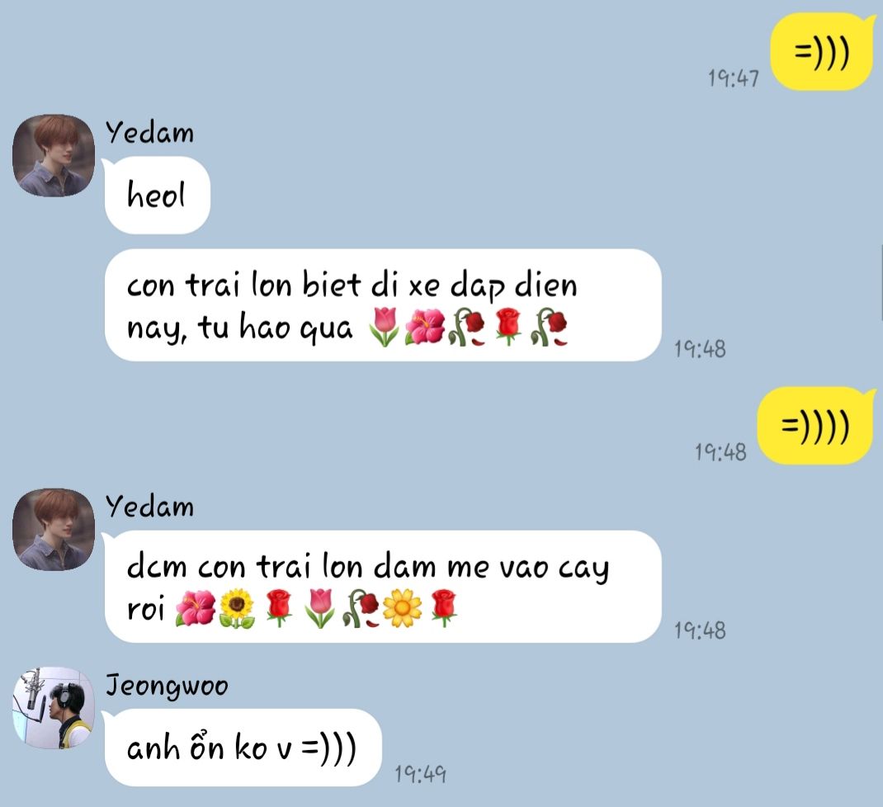Select the first Yedam sender name
Image resolution: width=883 pixels, height=807 pixels.
149,134
